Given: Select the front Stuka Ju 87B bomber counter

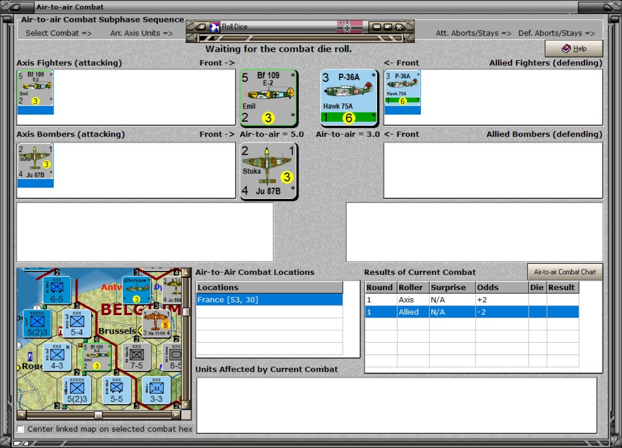Looking at the screenshot, I should point(269,171).
